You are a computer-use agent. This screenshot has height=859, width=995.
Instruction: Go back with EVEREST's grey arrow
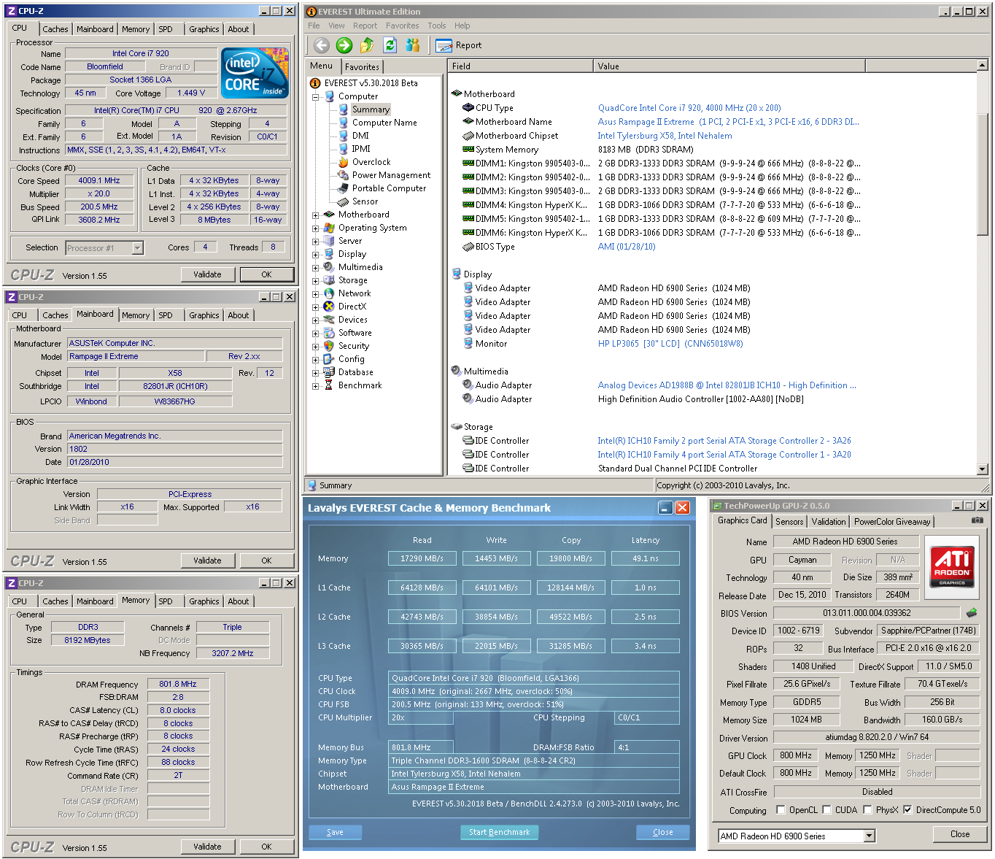click(x=322, y=45)
